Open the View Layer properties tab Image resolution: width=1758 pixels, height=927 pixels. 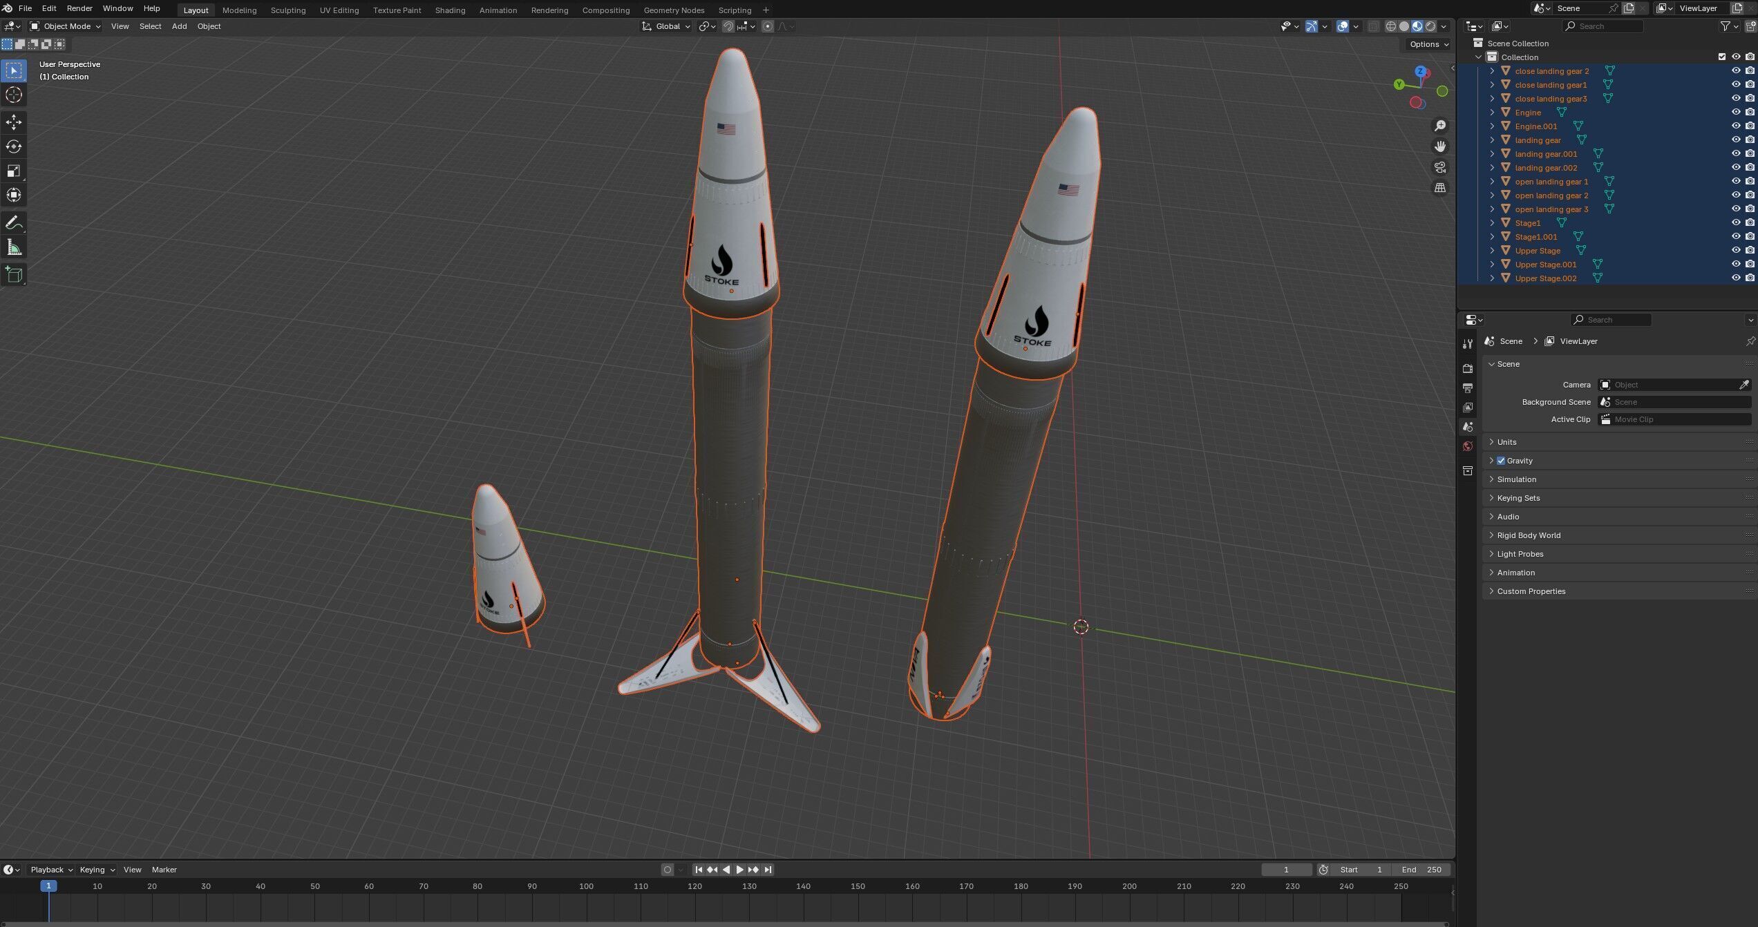(x=1468, y=408)
